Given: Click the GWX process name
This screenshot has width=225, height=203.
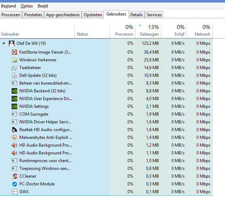Looking at the screenshot, I should 24,192.
